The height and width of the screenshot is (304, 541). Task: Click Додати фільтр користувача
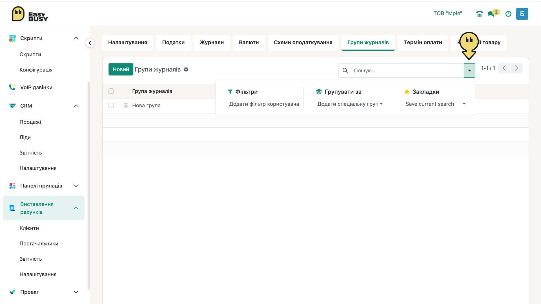pos(264,104)
